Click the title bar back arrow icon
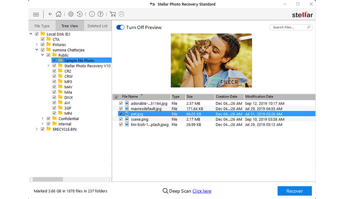This screenshot has width=344, height=199. (153, 4)
